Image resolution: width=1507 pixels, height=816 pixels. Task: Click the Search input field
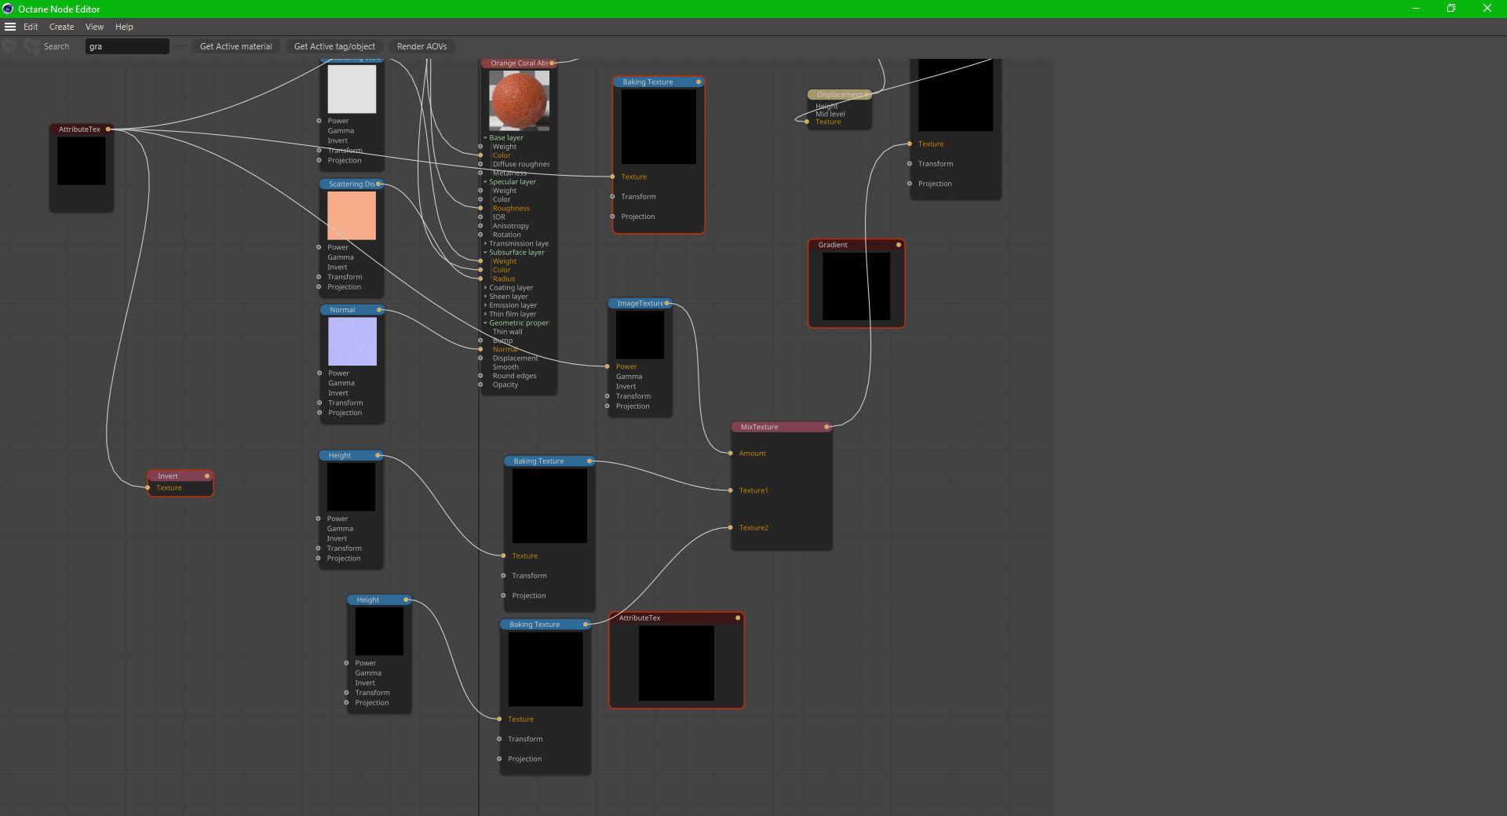[127, 46]
